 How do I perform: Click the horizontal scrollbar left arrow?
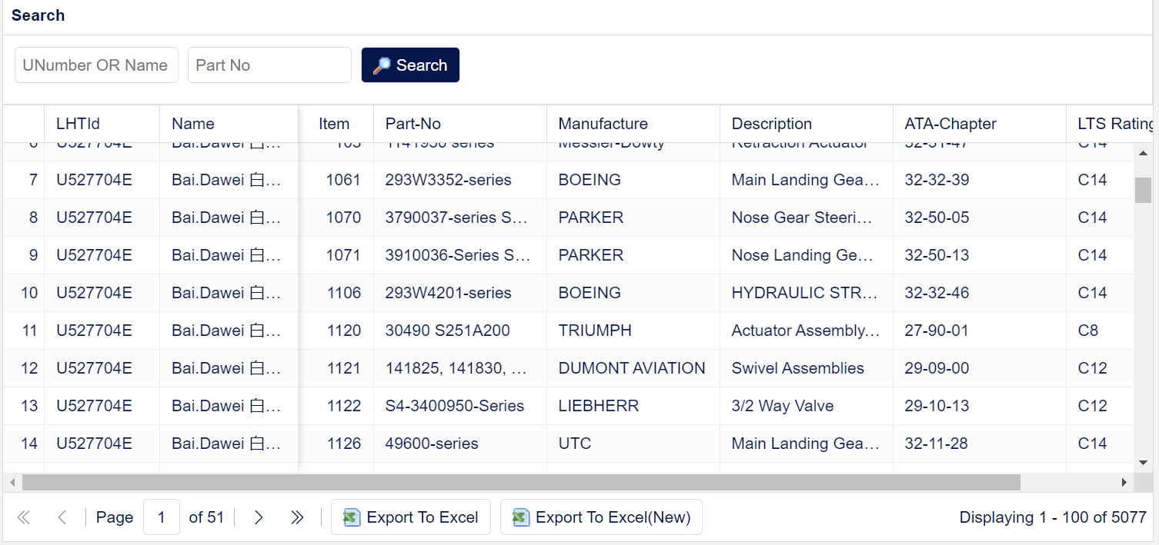[x=12, y=482]
